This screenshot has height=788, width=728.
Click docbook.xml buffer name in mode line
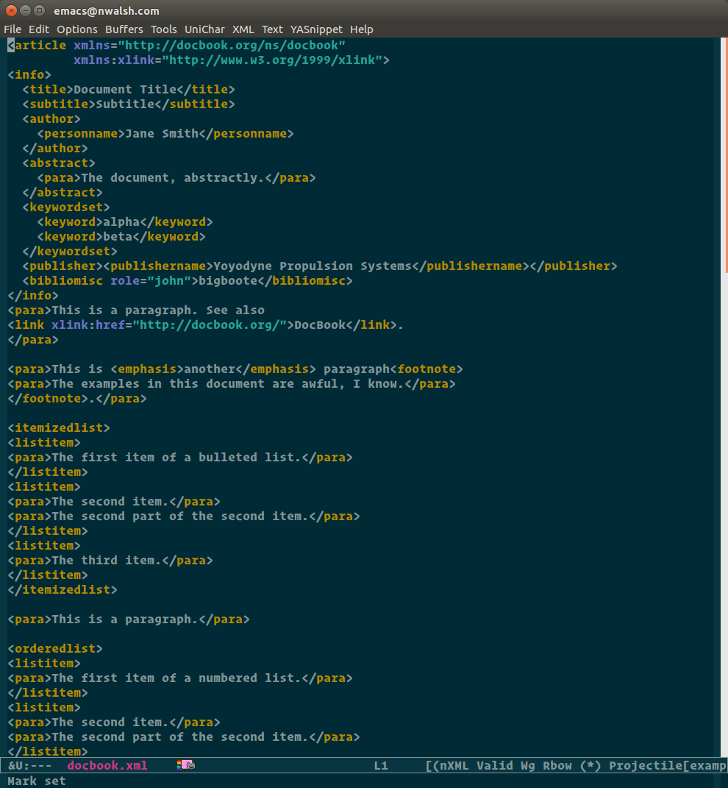click(107, 765)
